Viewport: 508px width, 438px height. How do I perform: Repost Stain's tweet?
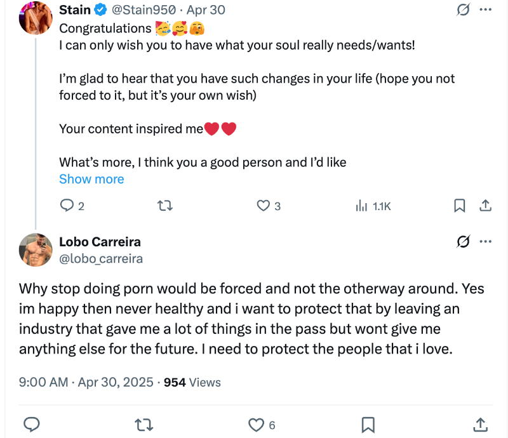165,206
